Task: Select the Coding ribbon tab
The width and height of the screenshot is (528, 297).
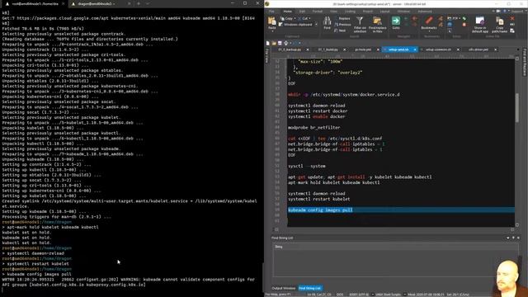Action: tap(350, 12)
